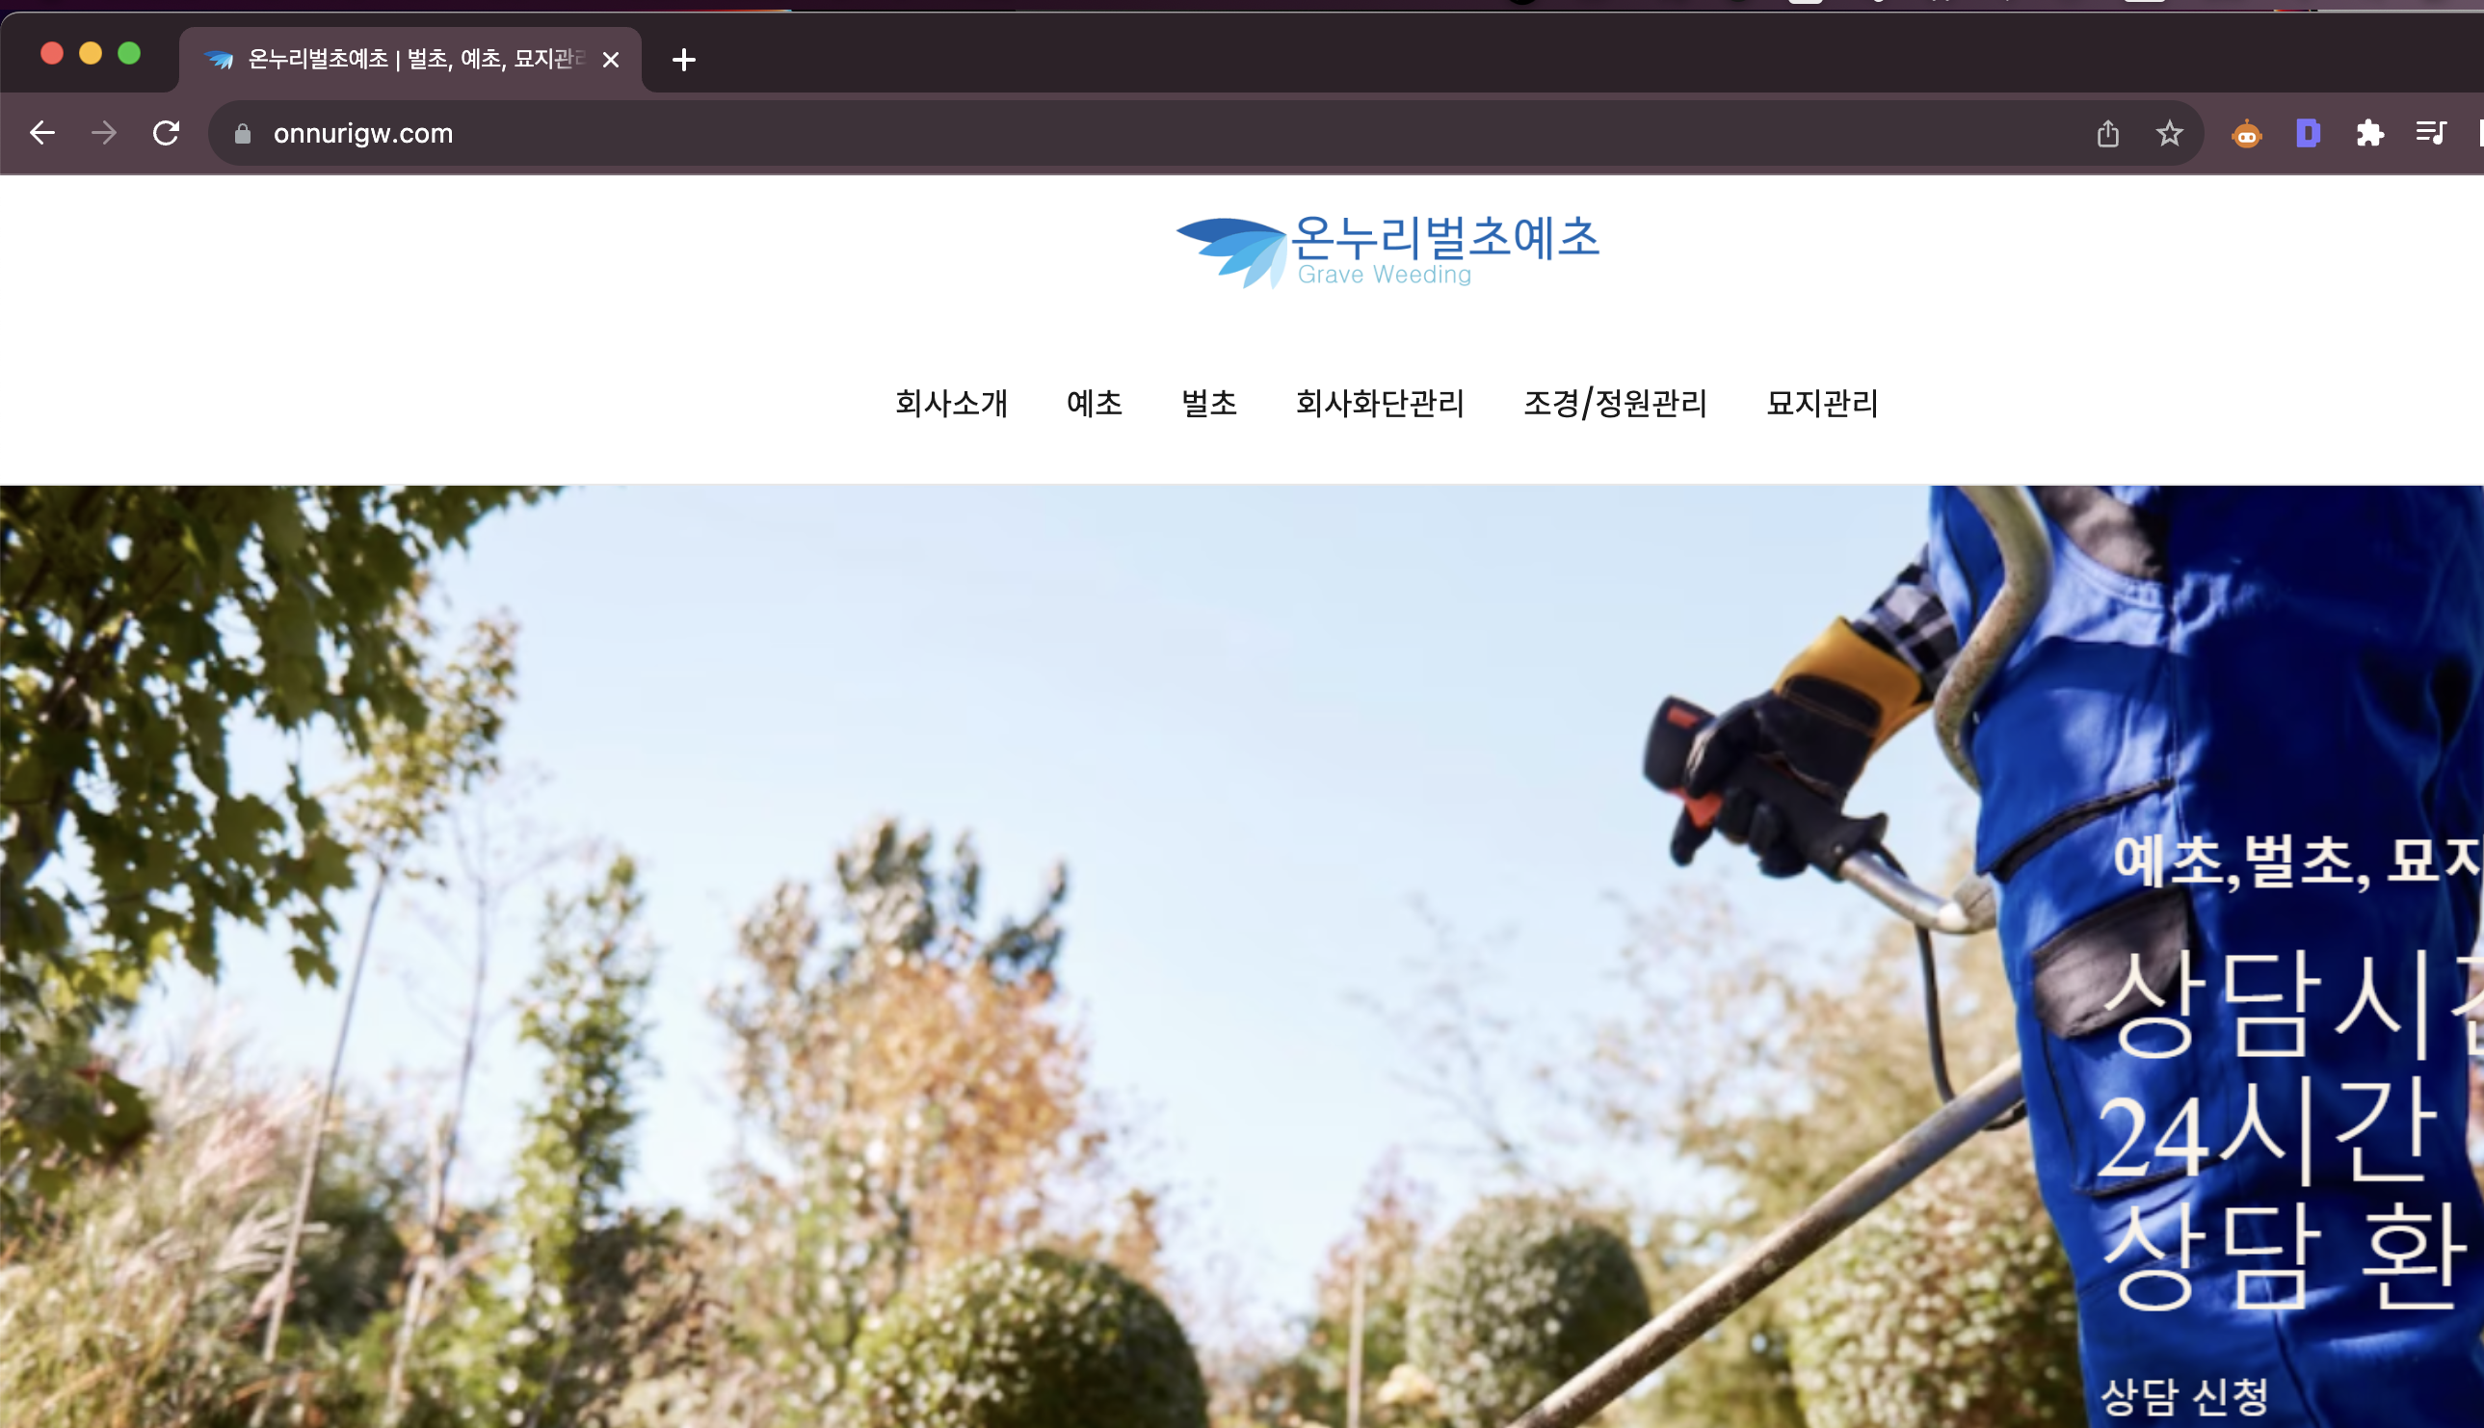Open the 회사소개 menu item
The height and width of the screenshot is (1428, 2484).
click(x=950, y=403)
